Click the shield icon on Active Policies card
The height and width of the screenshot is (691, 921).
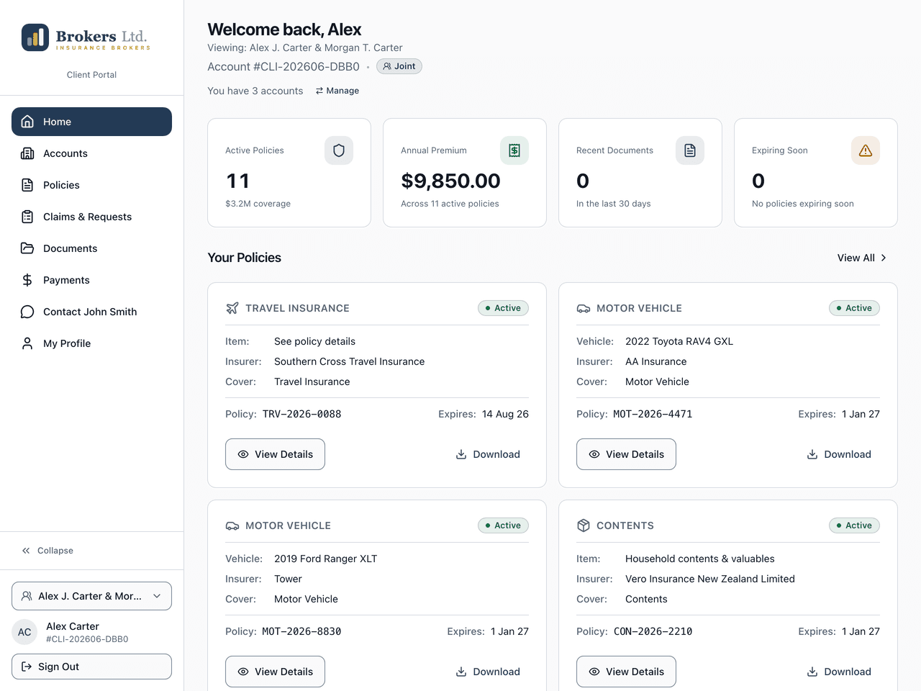339,150
